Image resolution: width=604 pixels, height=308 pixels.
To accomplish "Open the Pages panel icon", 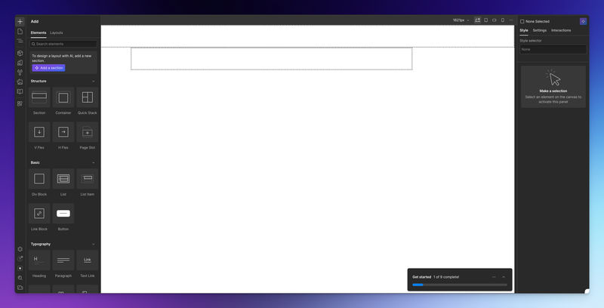I will coord(20,31).
